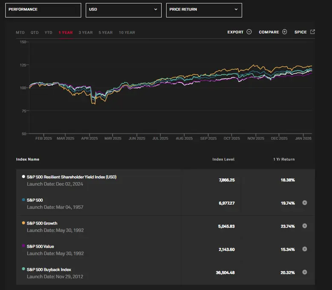
Task: Click the Compare plus icon
Action: [x=284, y=32]
